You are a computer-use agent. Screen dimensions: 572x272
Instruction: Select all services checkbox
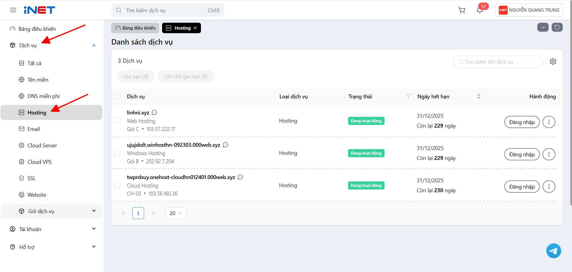pyautogui.click(x=117, y=96)
